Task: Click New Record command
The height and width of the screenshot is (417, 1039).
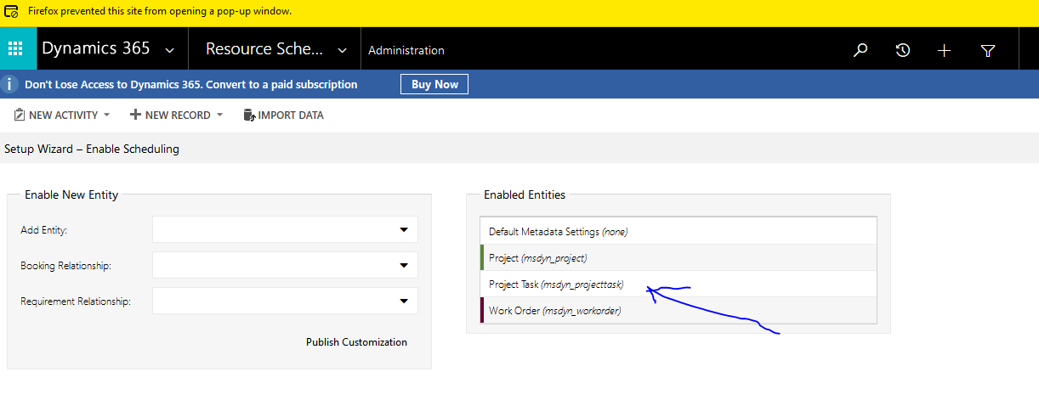Action: [176, 115]
